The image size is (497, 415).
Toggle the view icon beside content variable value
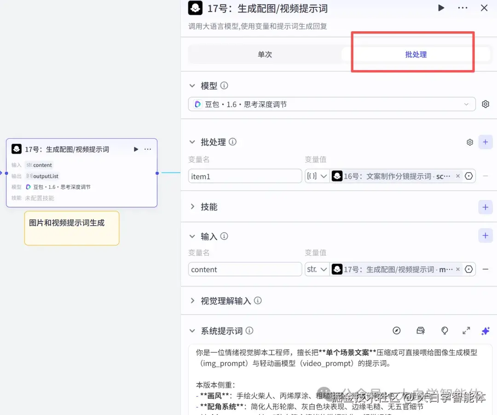[x=468, y=269]
